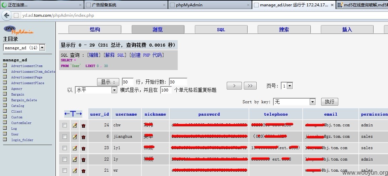The image size is (388, 176).
Task: Delete row with username ly1
Action: tap(83, 148)
